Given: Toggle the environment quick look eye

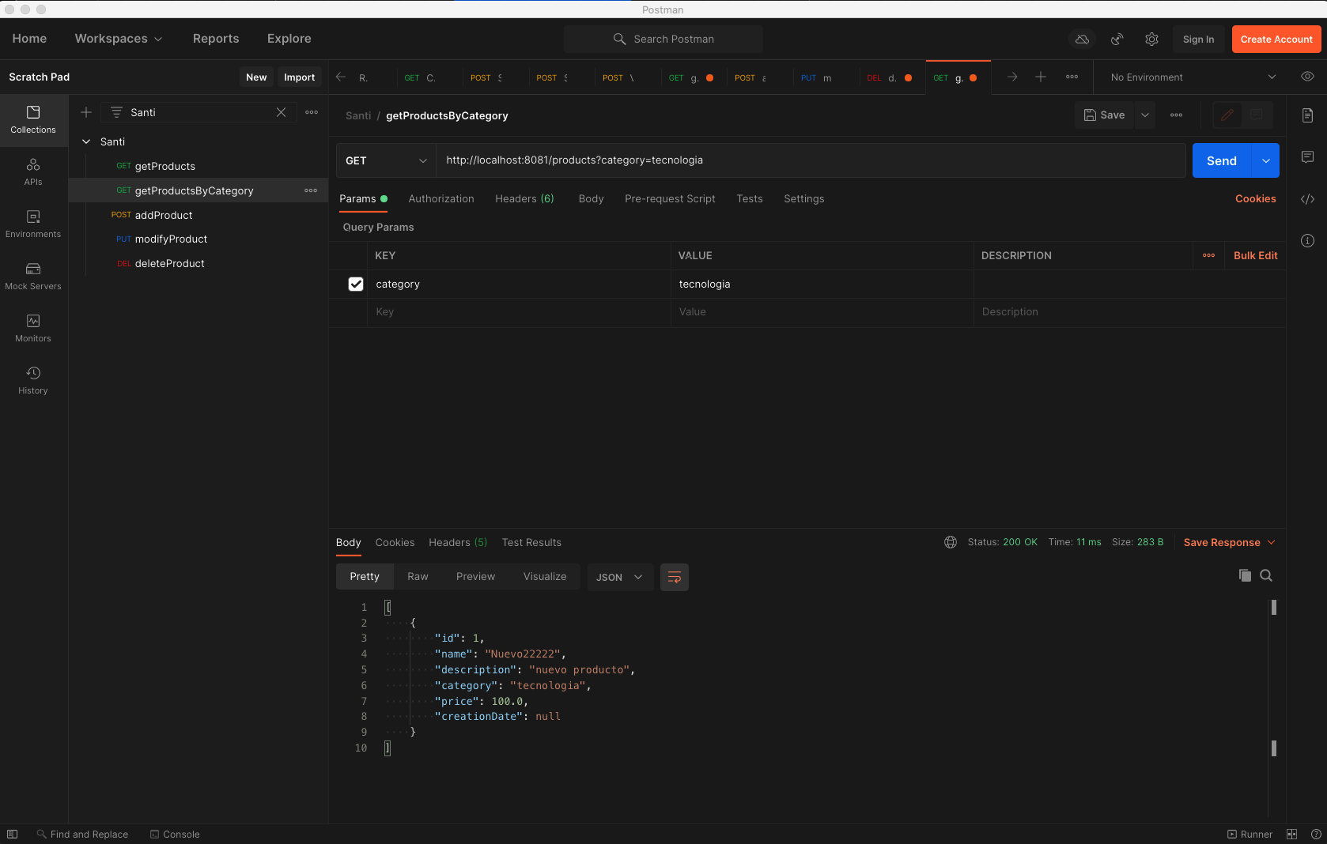Looking at the screenshot, I should point(1307,77).
